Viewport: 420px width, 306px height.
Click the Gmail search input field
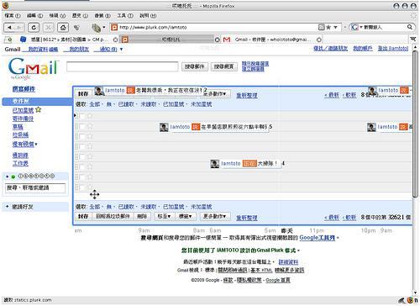(123, 66)
